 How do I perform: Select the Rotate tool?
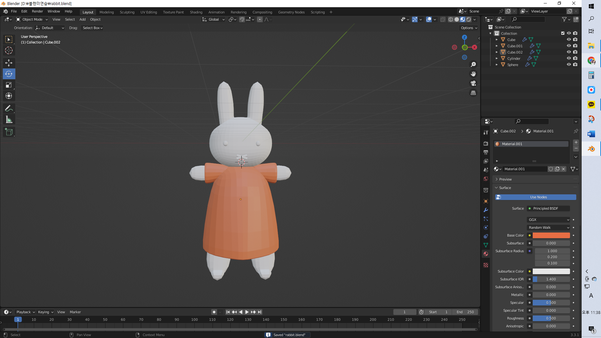(x=9, y=74)
